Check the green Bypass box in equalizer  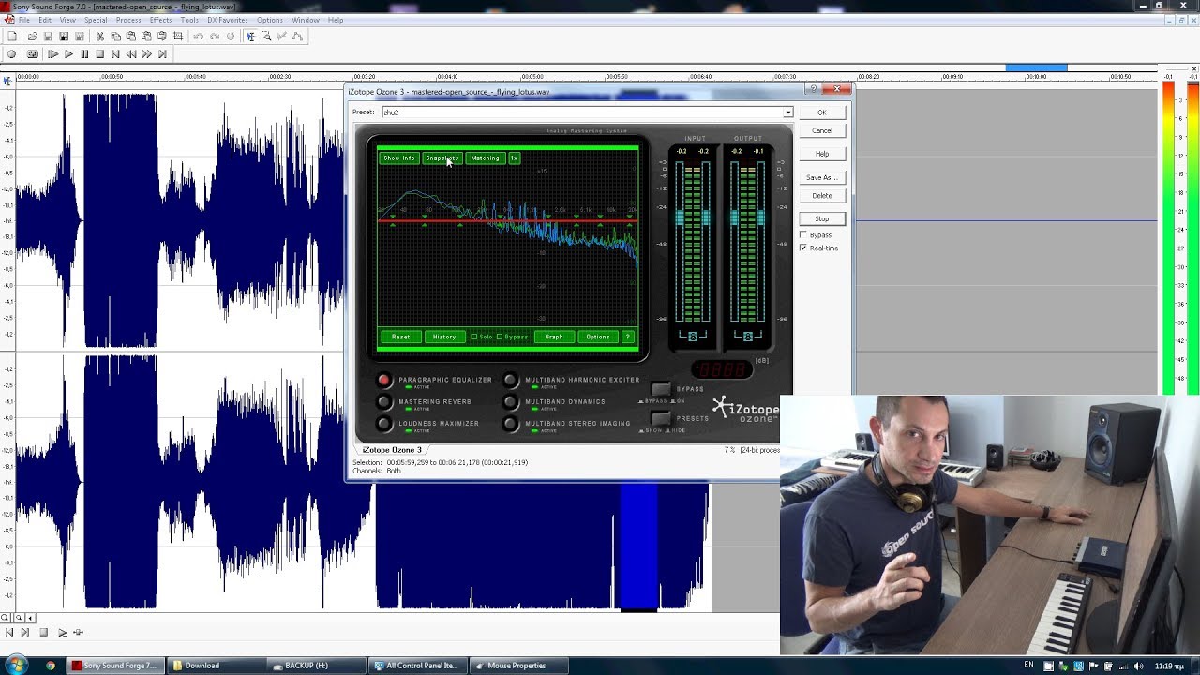click(500, 337)
